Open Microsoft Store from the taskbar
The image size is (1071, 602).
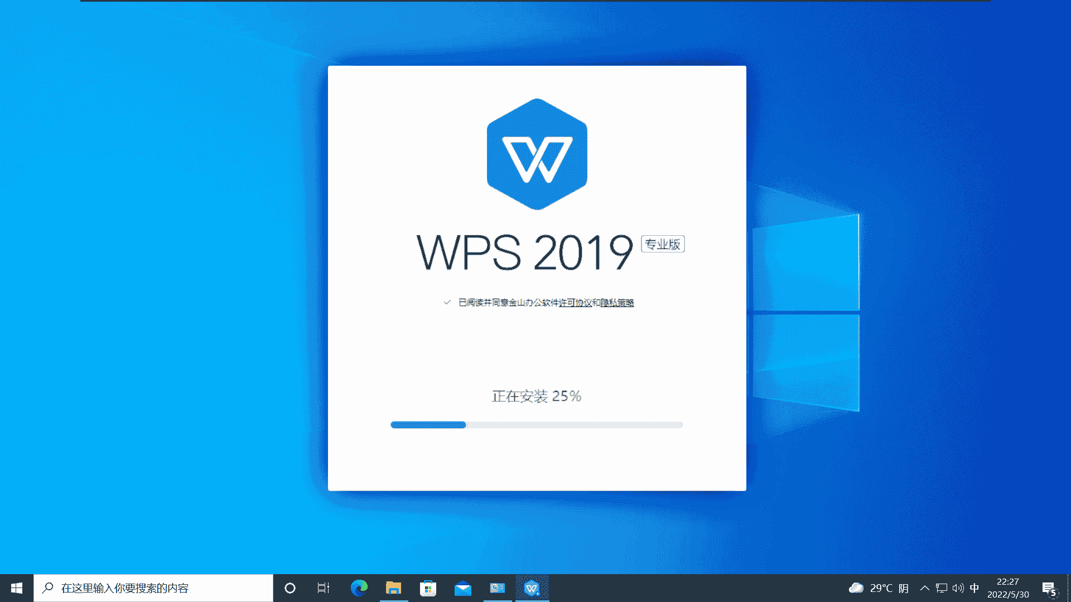tap(428, 588)
